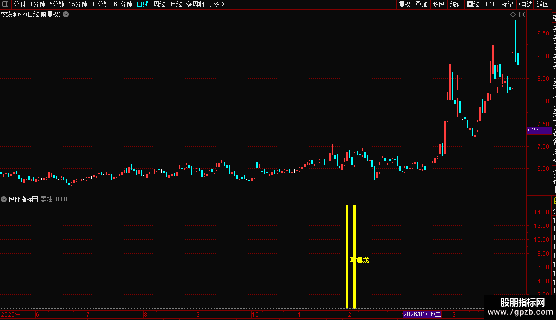Viewport: 556px width, 320px height.
Task: Click the 标记 mark button
Action: tap(507, 4)
